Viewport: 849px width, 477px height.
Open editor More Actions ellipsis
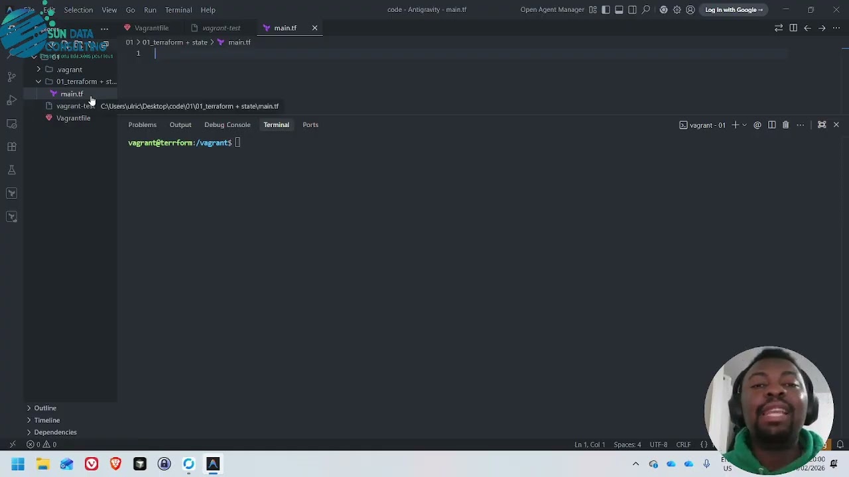(x=836, y=28)
